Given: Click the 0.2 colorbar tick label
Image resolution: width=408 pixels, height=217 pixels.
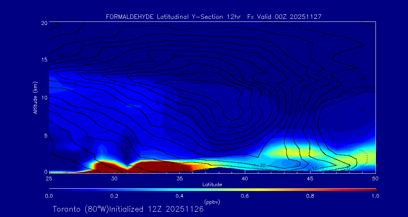Looking at the screenshot, I should 114,196.
